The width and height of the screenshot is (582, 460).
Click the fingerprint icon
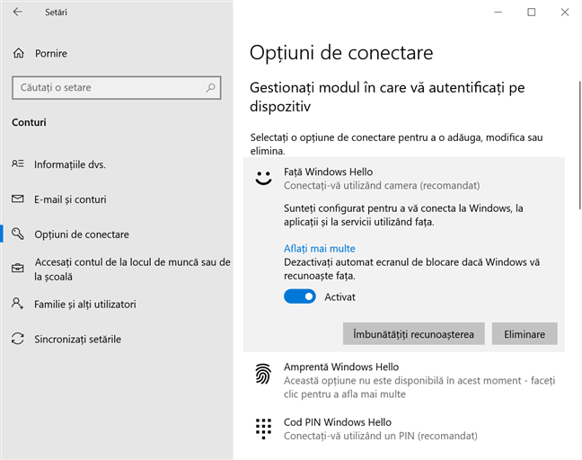263,374
